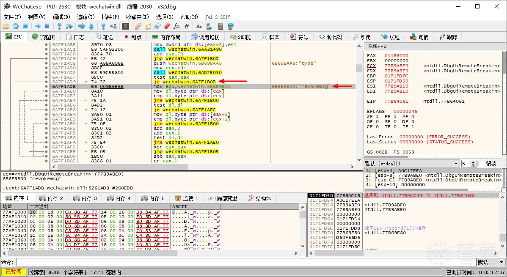
Task: Click the 命令 input field
Action: pyautogui.click(x=245, y=263)
